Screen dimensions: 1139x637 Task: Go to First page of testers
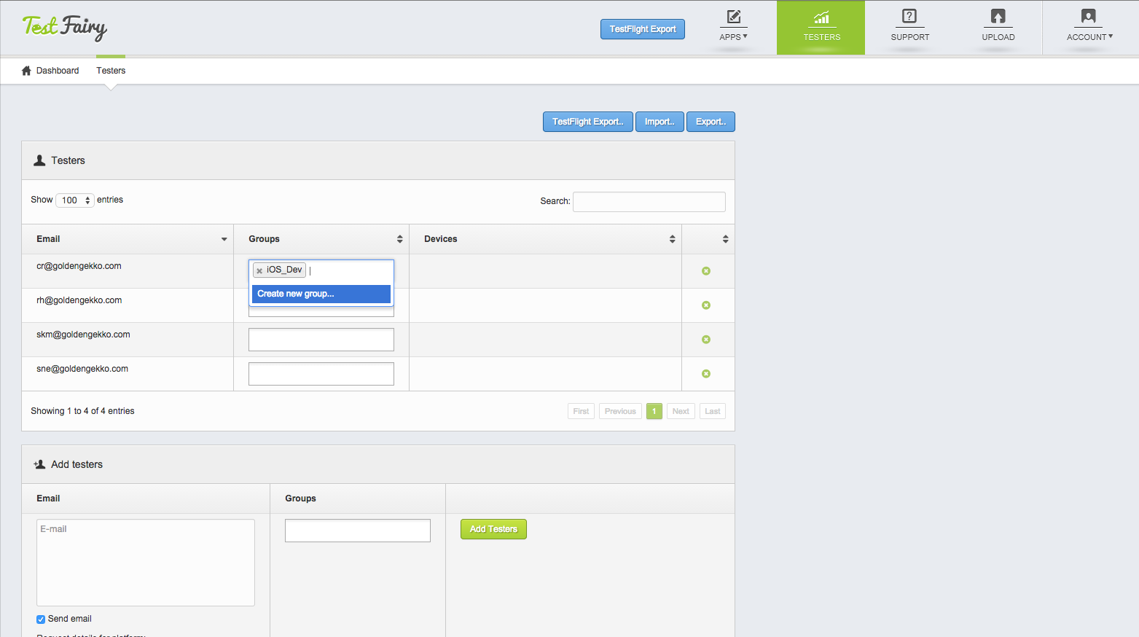point(581,411)
